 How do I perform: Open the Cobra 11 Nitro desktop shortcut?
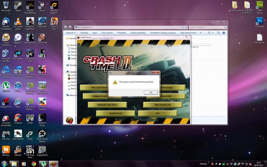click(54, 24)
